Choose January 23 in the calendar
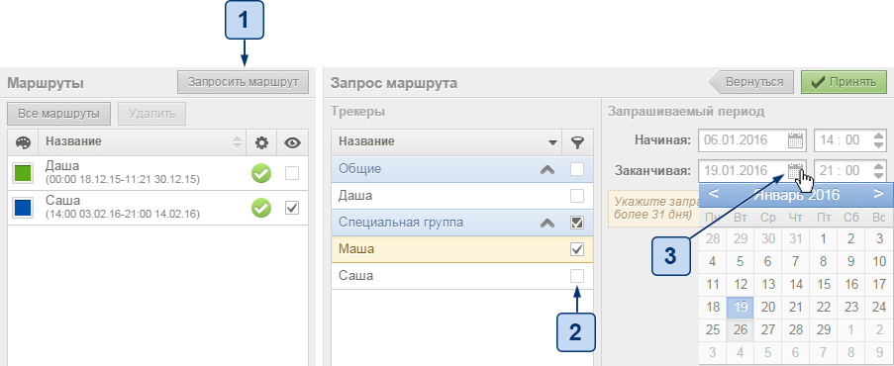 pos(851,307)
